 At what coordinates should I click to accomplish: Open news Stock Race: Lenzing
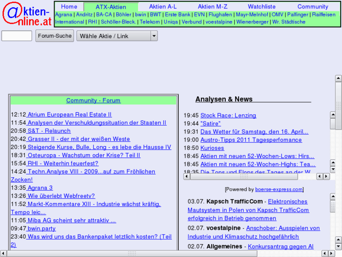[228, 115]
